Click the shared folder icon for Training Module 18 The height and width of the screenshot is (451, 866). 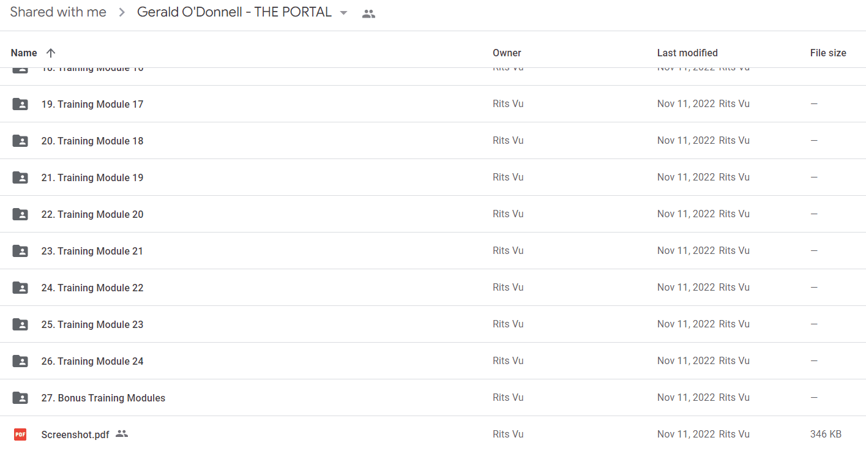tap(20, 141)
